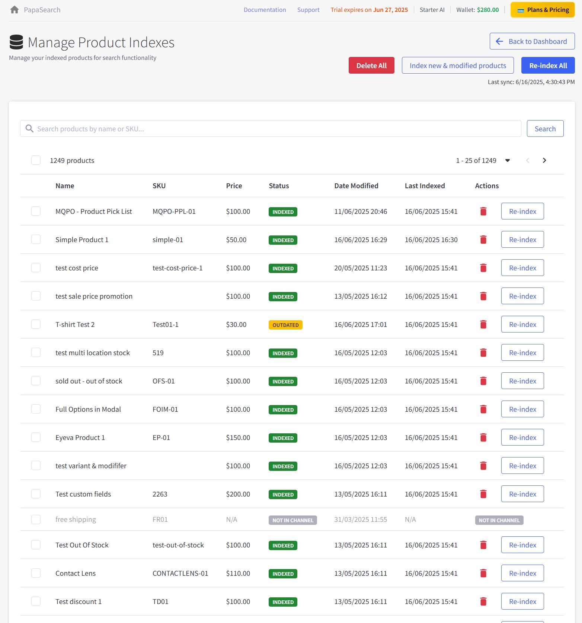This screenshot has height=623, width=582.
Task: Click trash icon for Full Options in Modal
Action: click(483, 409)
